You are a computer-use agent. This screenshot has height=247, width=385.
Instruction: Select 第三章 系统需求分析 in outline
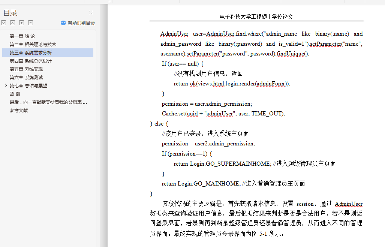(x=48, y=53)
